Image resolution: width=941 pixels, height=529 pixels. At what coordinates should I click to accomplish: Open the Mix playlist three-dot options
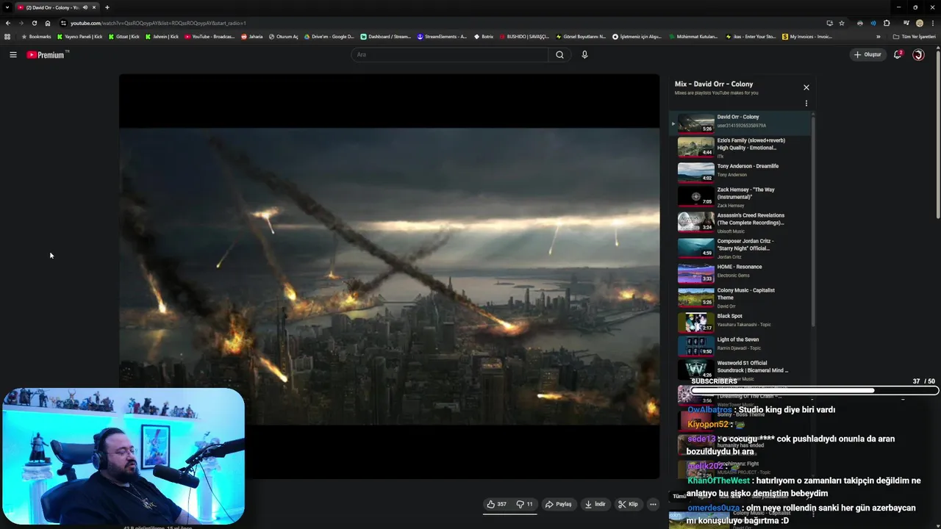(806, 104)
